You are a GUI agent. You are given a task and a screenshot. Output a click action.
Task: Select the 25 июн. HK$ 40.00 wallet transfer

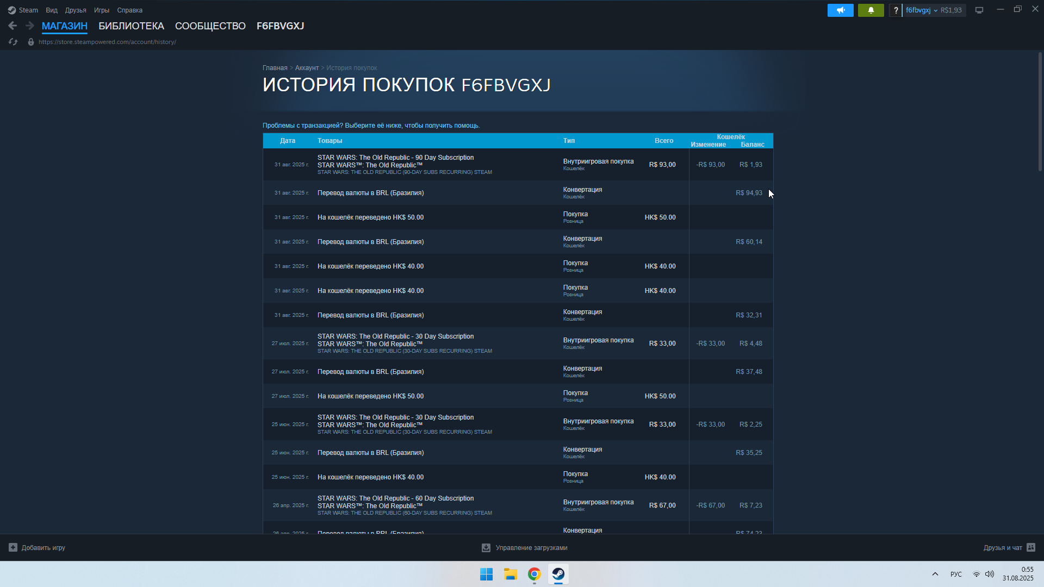(518, 477)
